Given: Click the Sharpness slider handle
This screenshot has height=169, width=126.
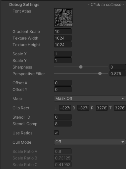Looking at the screenshot, I should 81,67.
